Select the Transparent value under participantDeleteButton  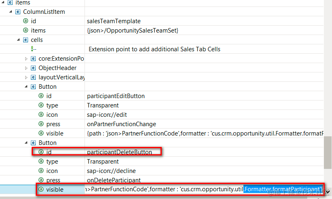click(103, 162)
